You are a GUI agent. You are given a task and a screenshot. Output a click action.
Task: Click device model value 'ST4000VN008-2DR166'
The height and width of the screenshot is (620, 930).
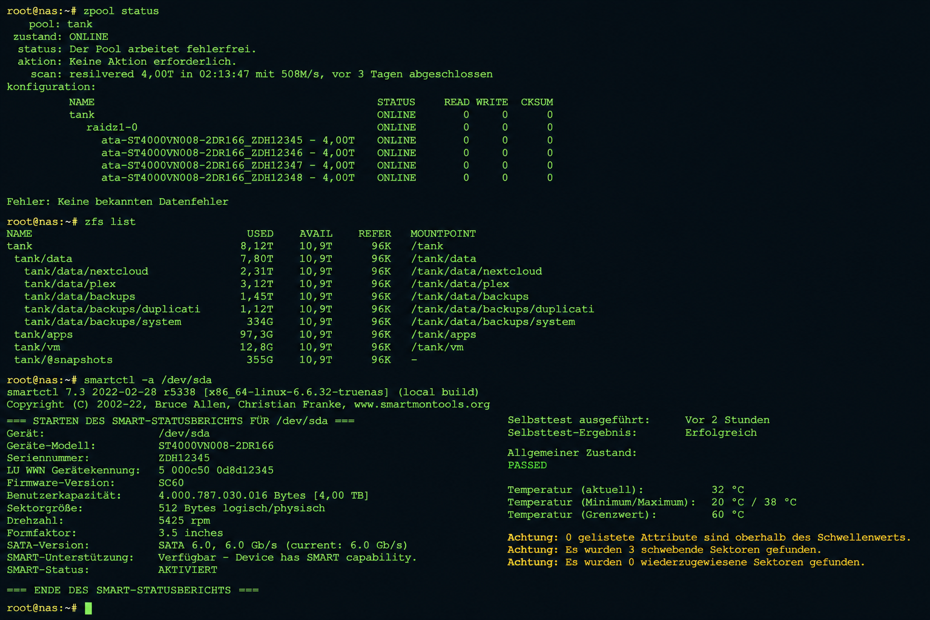216,446
